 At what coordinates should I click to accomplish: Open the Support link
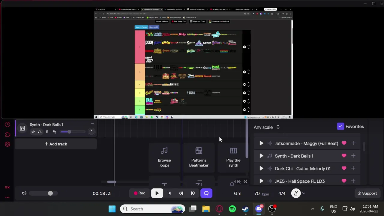click(x=367, y=193)
